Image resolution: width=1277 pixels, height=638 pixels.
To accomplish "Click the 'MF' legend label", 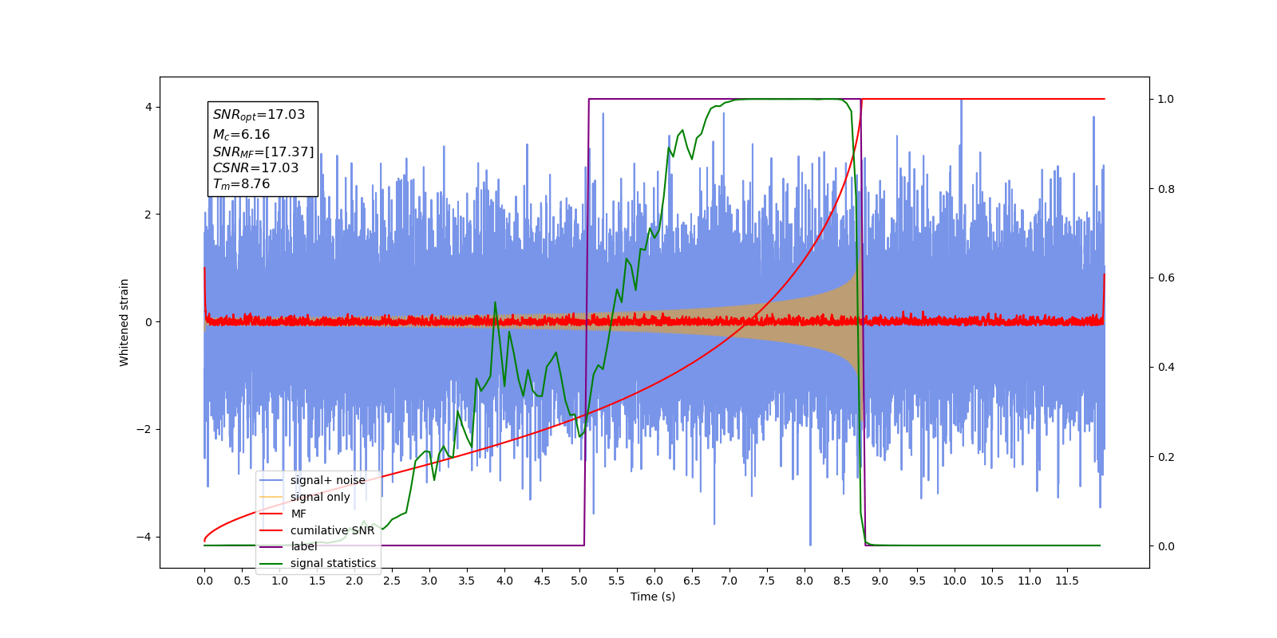I will pos(298,514).
